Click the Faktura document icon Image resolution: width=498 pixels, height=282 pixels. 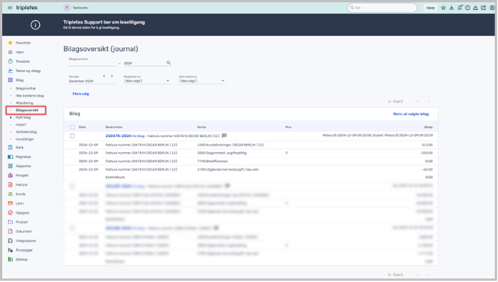10,185
